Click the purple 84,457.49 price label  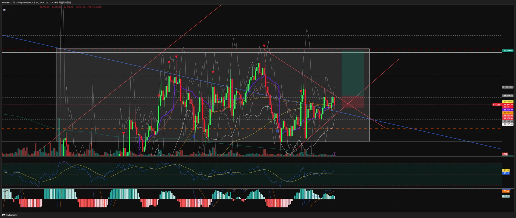pyautogui.click(x=508, y=110)
